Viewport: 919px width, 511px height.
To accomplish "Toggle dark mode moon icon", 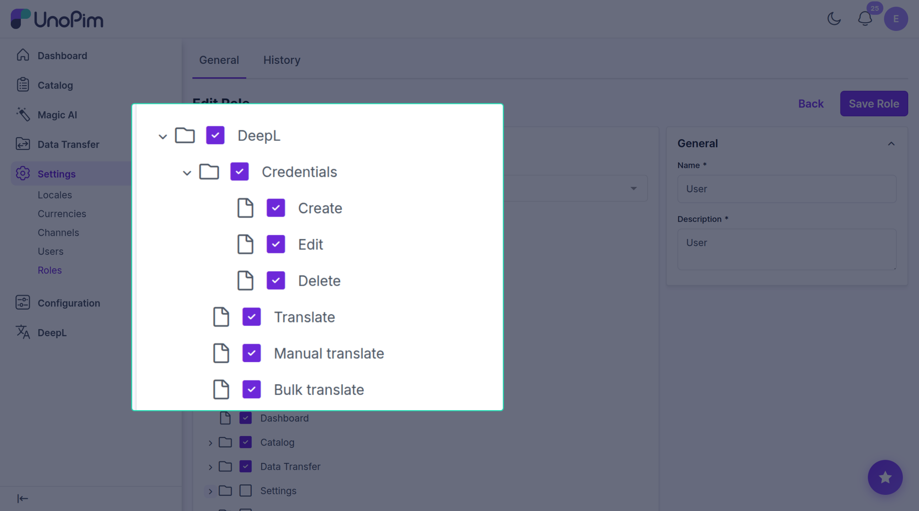I will (x=834, y=19).
